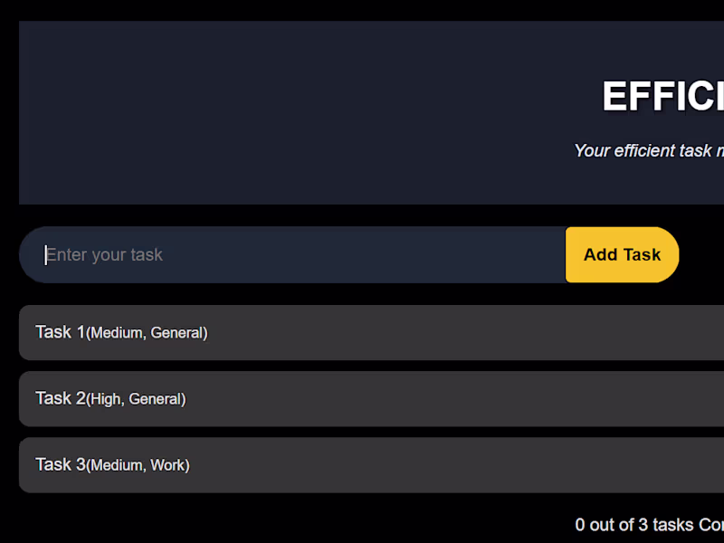Click the blinking text cursor in task input
The image size is (724, 543).
[x=45, y=255]
